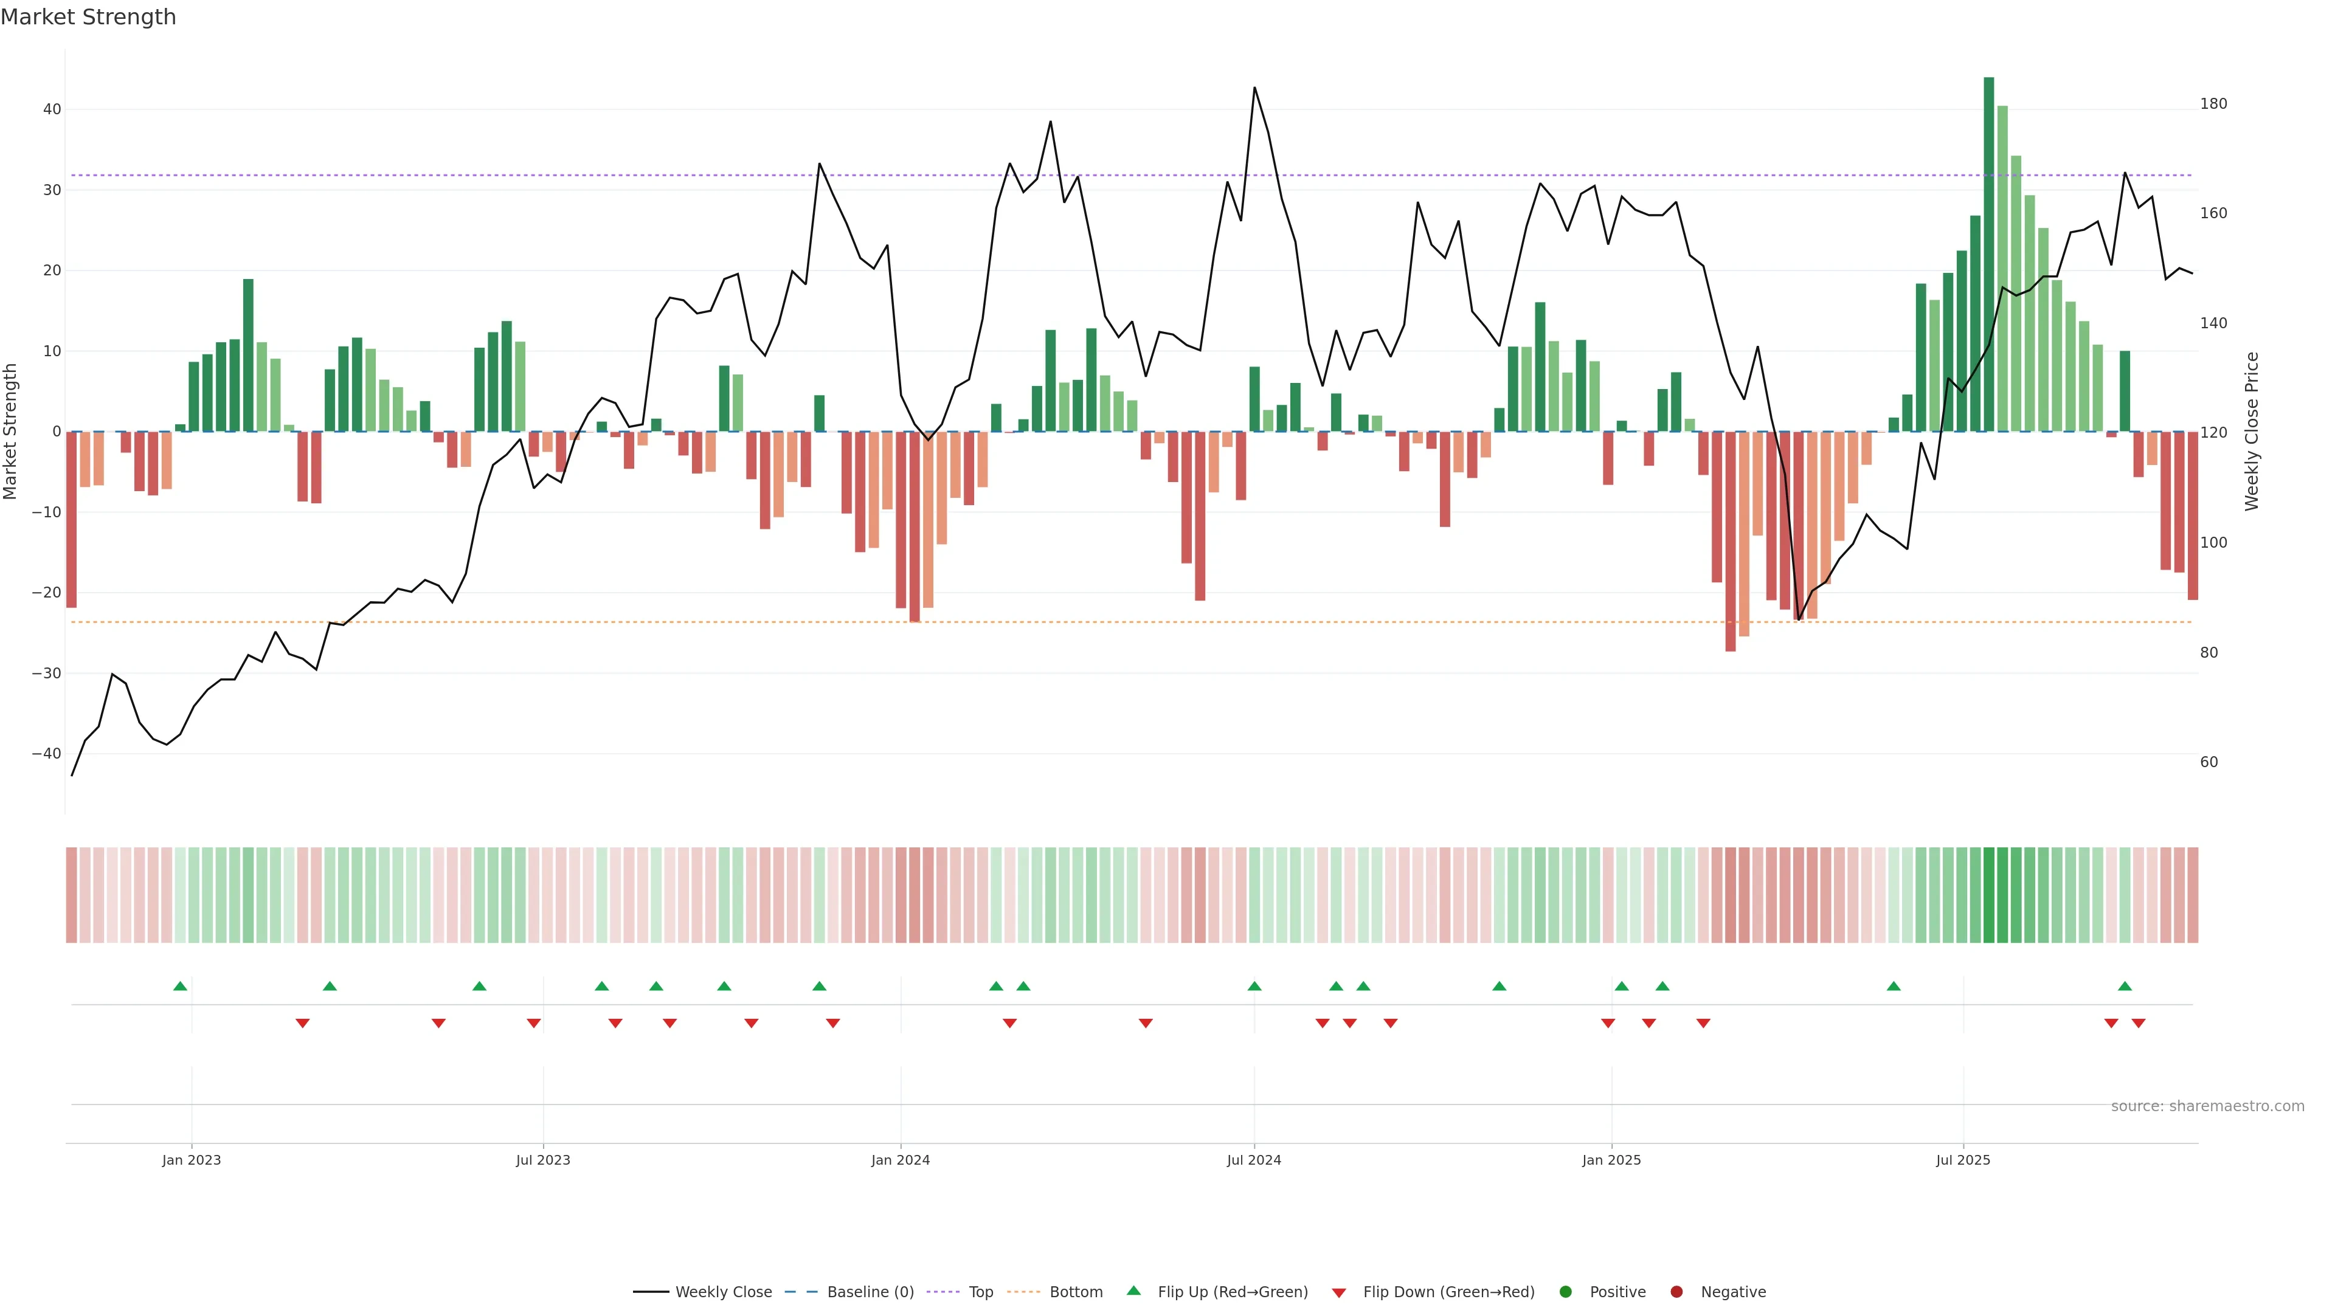Click the first green flip-up triangle marker
The width and height of the screenshot is (2335, 1313).
tap(181, 986)
